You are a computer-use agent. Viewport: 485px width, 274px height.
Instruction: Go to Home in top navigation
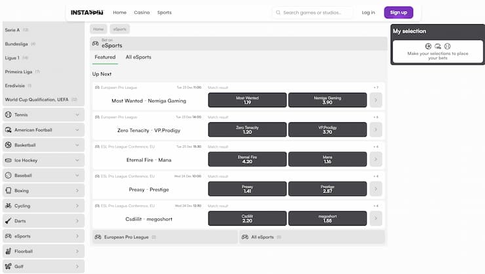[x=120, y=12]
